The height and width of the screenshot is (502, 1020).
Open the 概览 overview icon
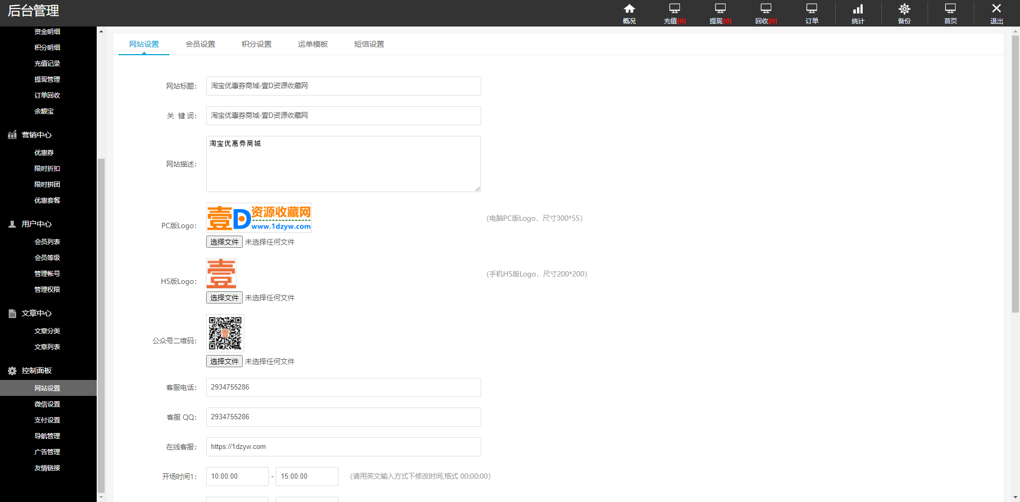pos(629,13)
